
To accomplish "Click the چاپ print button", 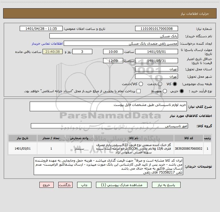I will (84, 185).
